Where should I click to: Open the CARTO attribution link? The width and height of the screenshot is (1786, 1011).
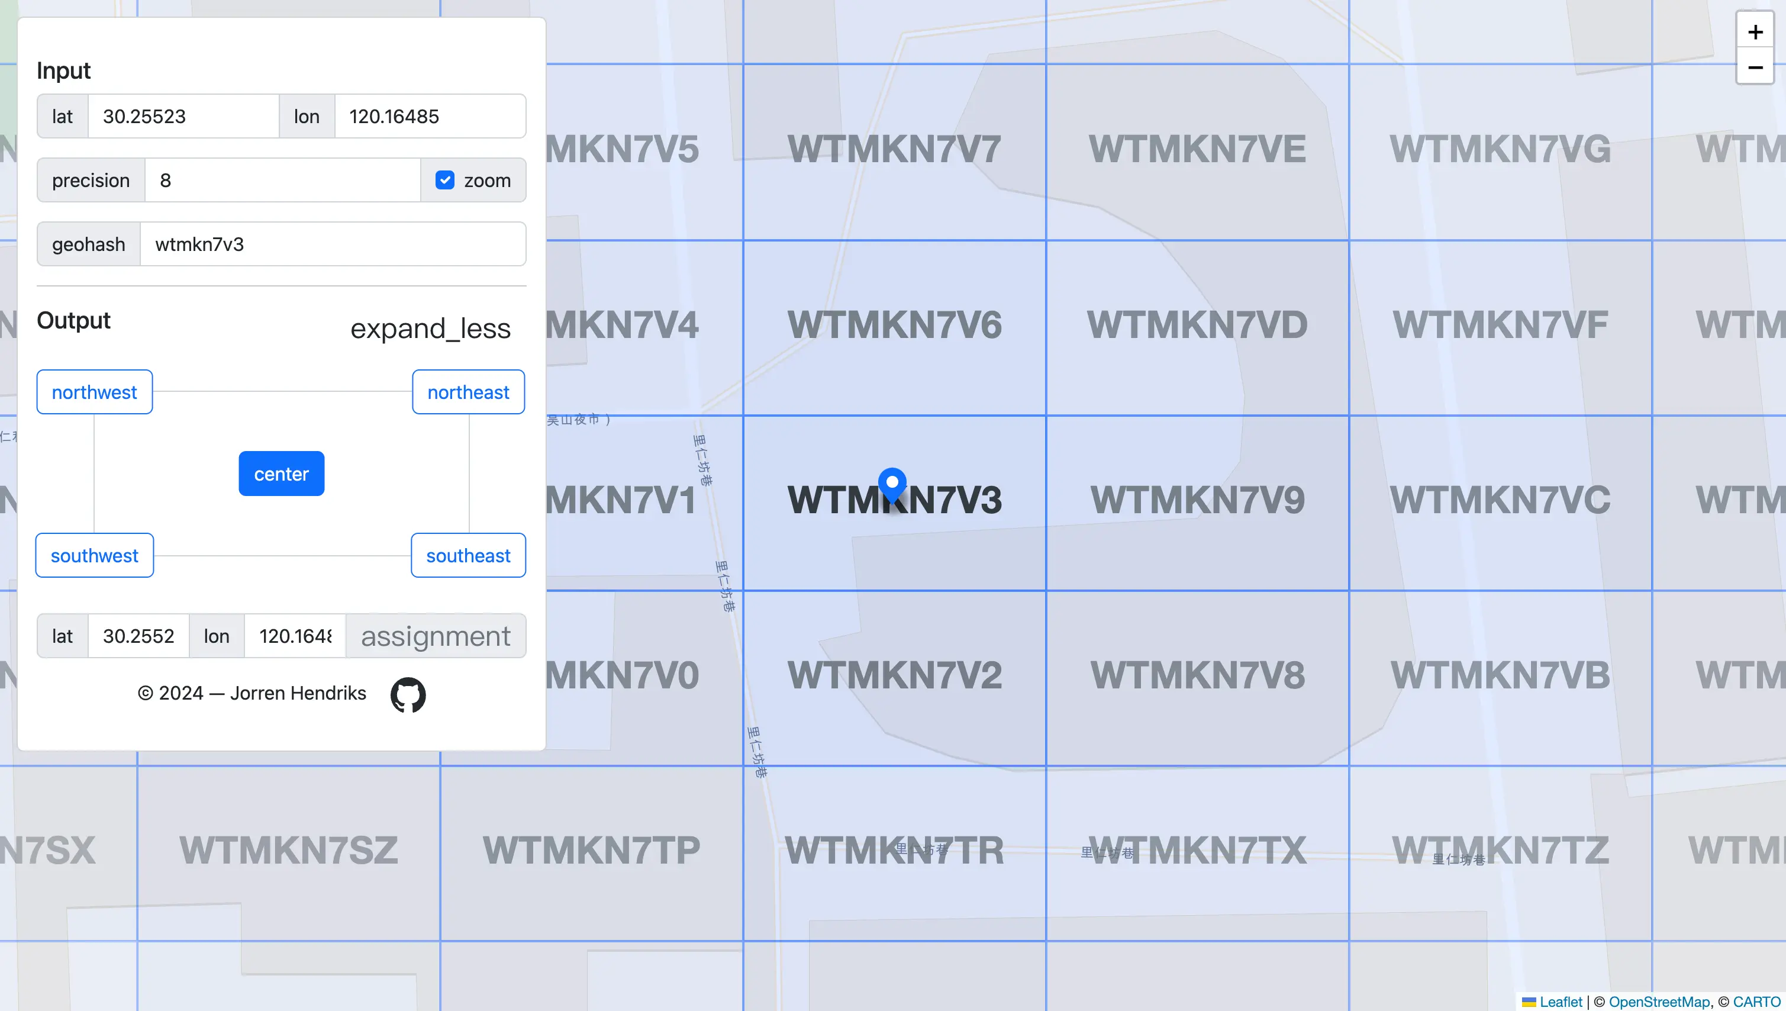pyautogui.click(x=1757, y=1002)
